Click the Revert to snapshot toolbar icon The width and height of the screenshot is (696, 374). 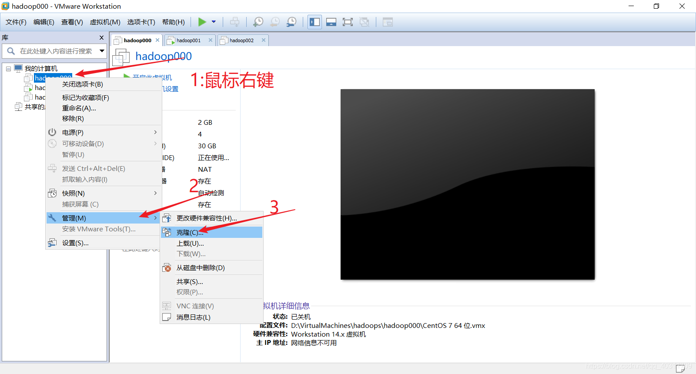(275, 22)
